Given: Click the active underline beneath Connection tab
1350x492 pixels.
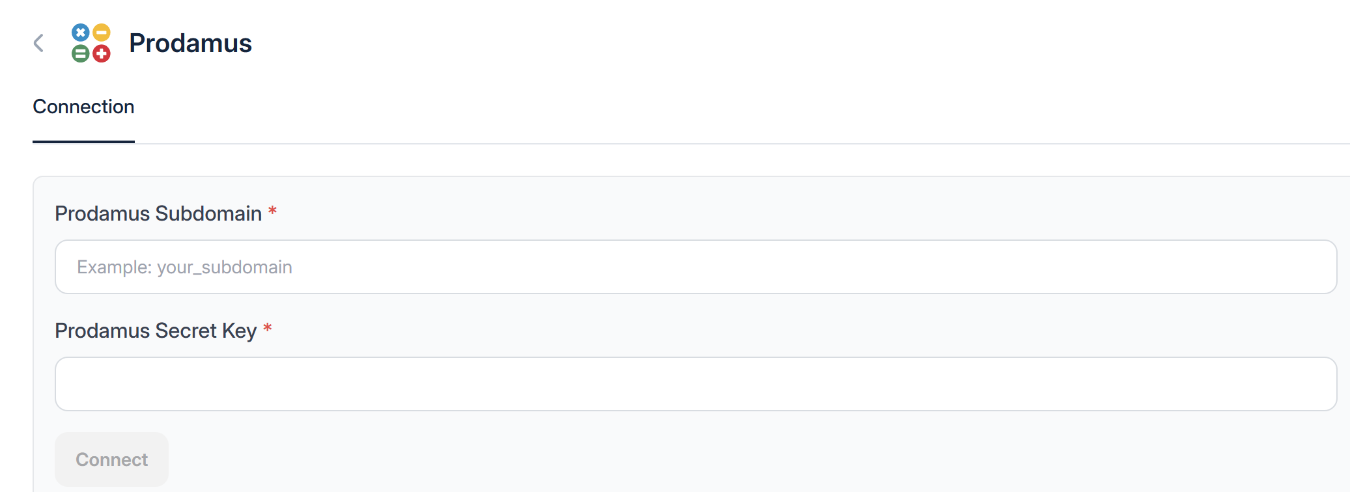Looking at the screenshot, I should (x=83, y=141).
